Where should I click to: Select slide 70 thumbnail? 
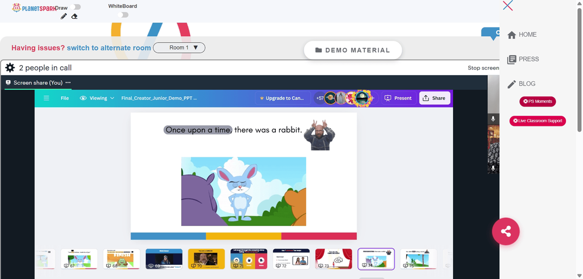coord(206,259)
